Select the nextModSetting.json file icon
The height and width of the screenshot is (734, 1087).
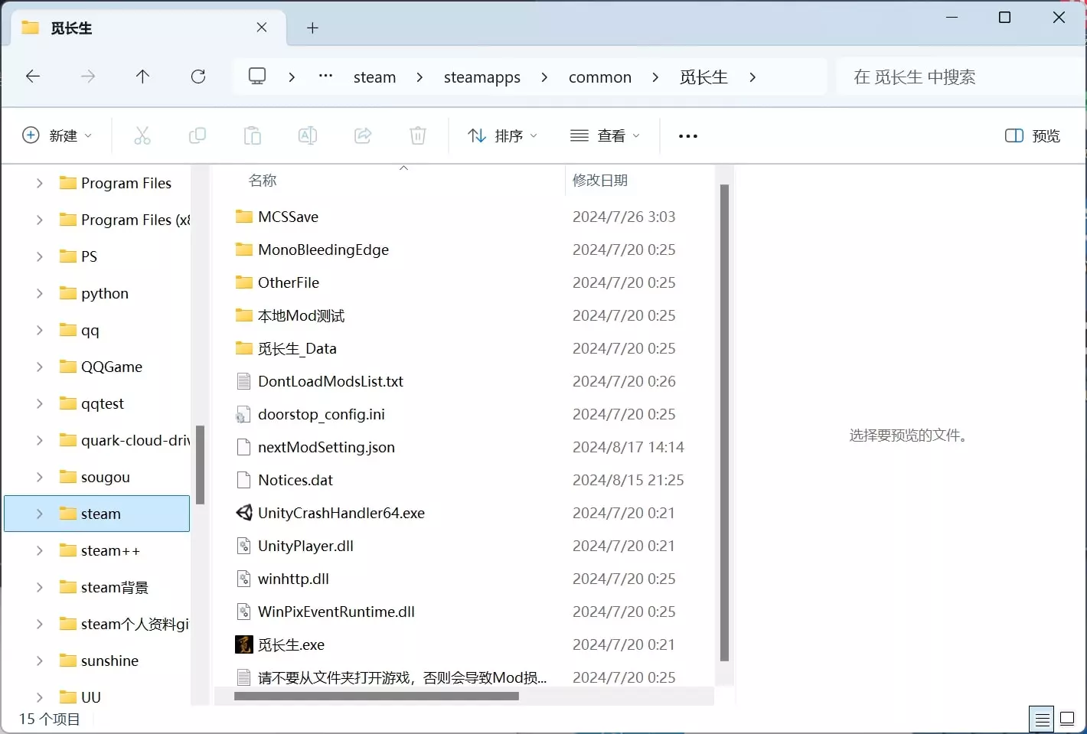[244, 447]
